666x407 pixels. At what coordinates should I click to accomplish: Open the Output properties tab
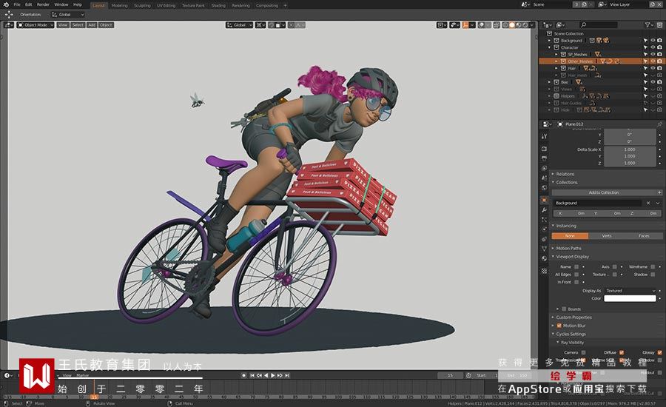click(544, 158)
